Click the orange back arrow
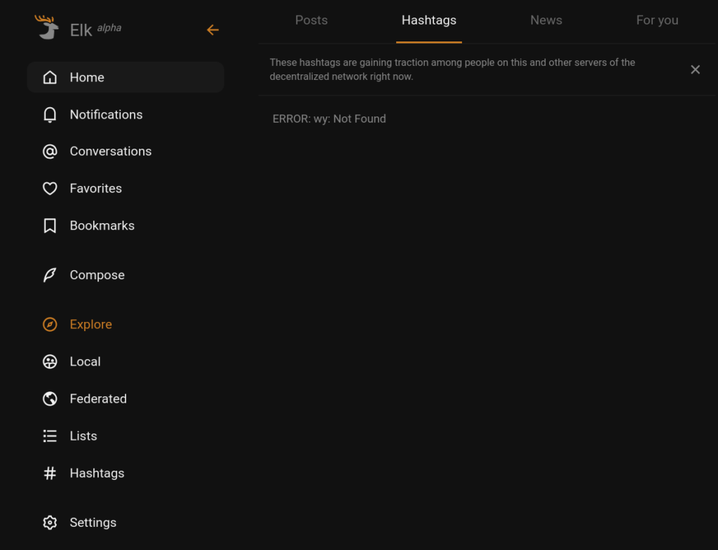Screen dimensions: 718x550 click(212, 29)
